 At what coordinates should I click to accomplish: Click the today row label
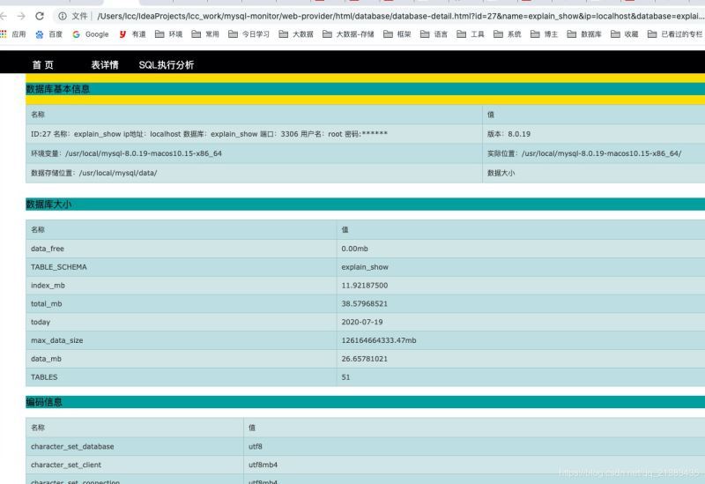(41, 322)
